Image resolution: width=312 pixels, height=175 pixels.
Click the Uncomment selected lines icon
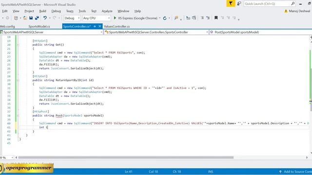194,18
